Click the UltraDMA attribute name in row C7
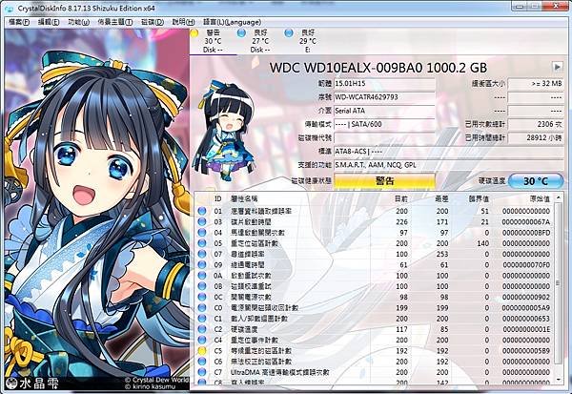 tap(279, 372)
